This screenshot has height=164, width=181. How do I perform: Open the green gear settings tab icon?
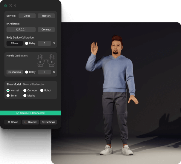(x=6, y=6)
